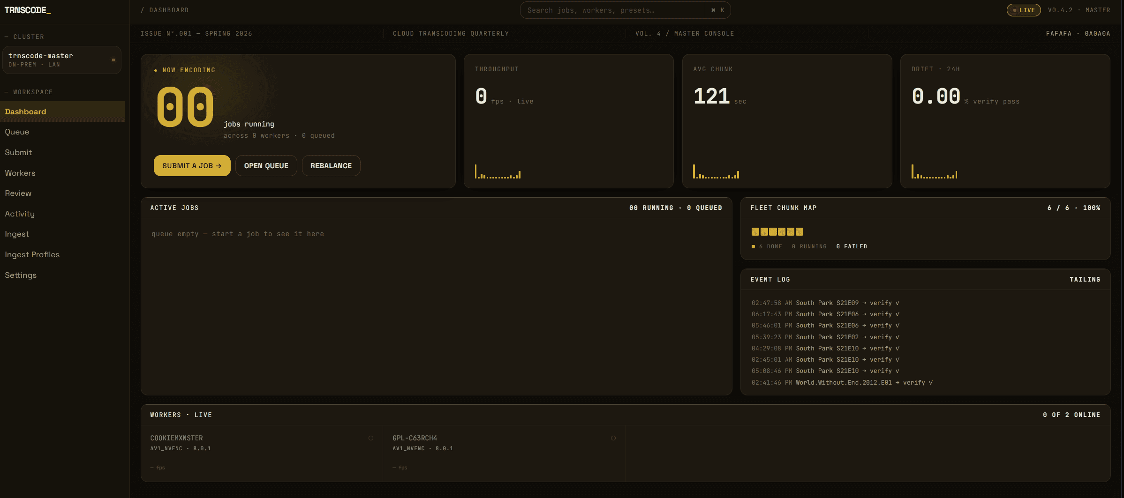Click the OPEN QUEUE button

coord(266,166)
